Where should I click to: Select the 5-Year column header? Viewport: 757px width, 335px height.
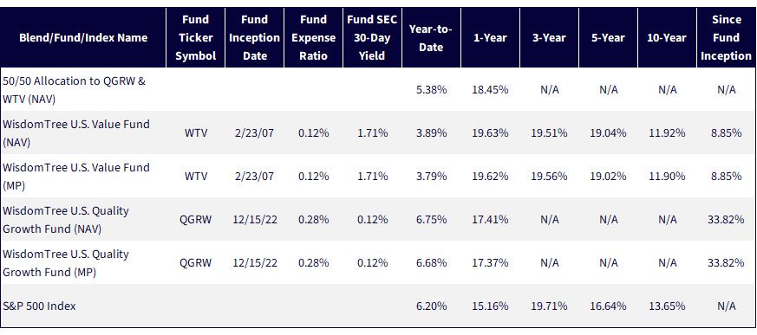click(608, 37)
